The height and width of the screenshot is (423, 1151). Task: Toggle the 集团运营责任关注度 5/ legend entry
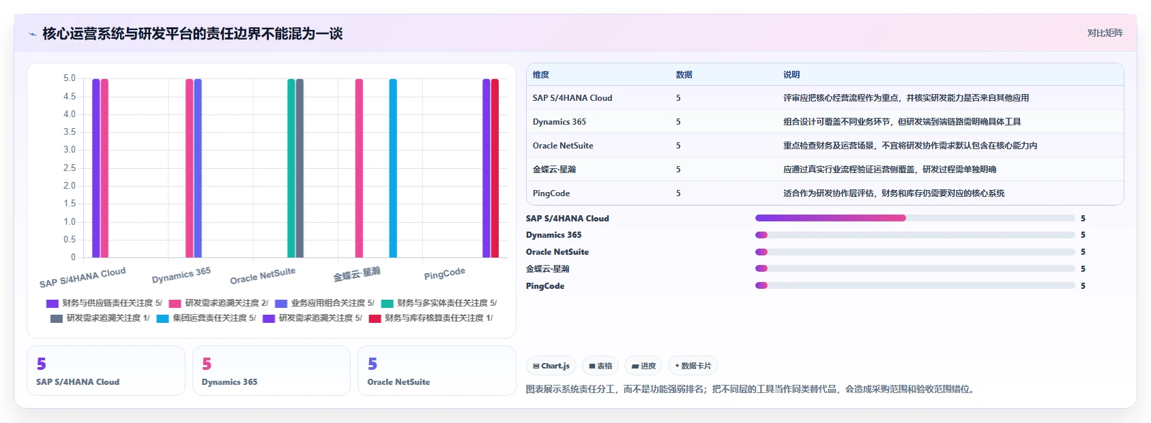click(x=206, y=318)
